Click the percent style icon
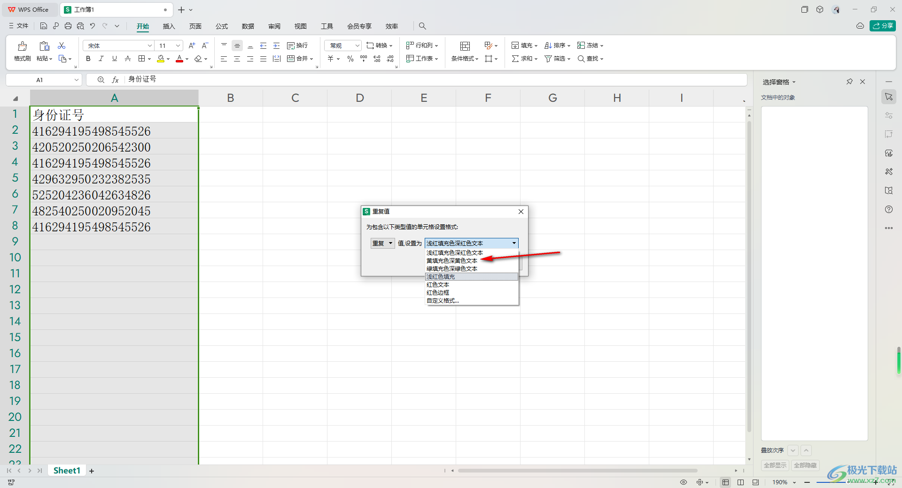Screen dimensions: 902x488 pos(350,59)
